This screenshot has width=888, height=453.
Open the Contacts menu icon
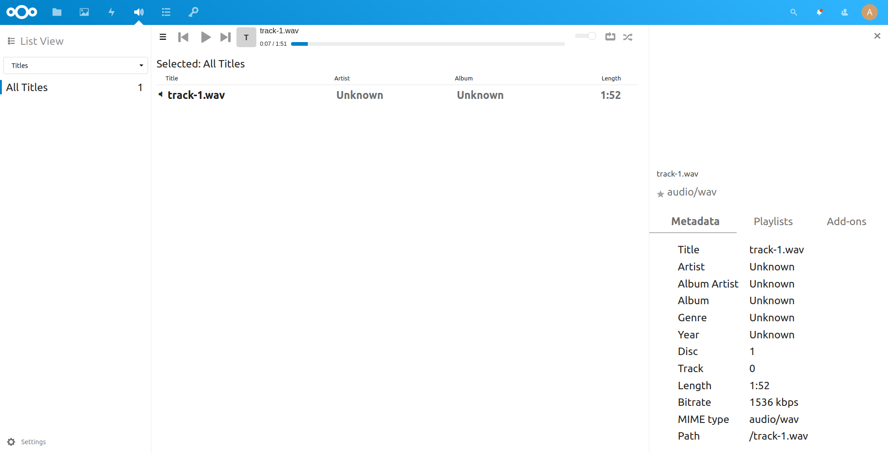[x=844, y=12]
